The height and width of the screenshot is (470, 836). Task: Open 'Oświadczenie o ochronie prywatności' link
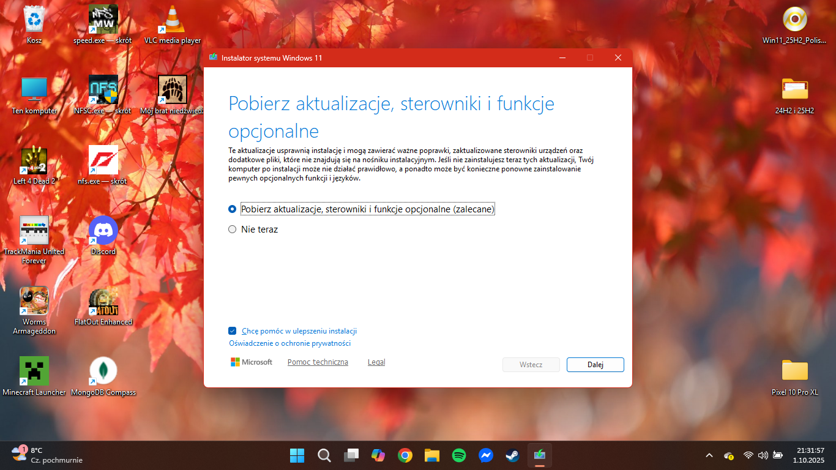click(289, 343)
